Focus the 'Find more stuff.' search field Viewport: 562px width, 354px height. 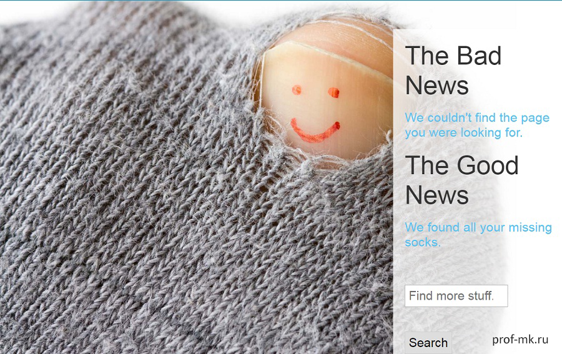point(456,296)
